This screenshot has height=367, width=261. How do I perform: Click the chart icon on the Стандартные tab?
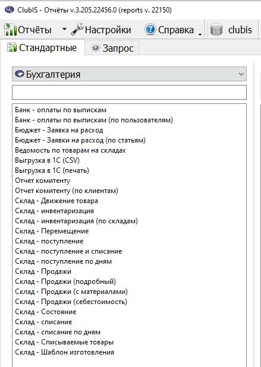[x=12, y=48]
